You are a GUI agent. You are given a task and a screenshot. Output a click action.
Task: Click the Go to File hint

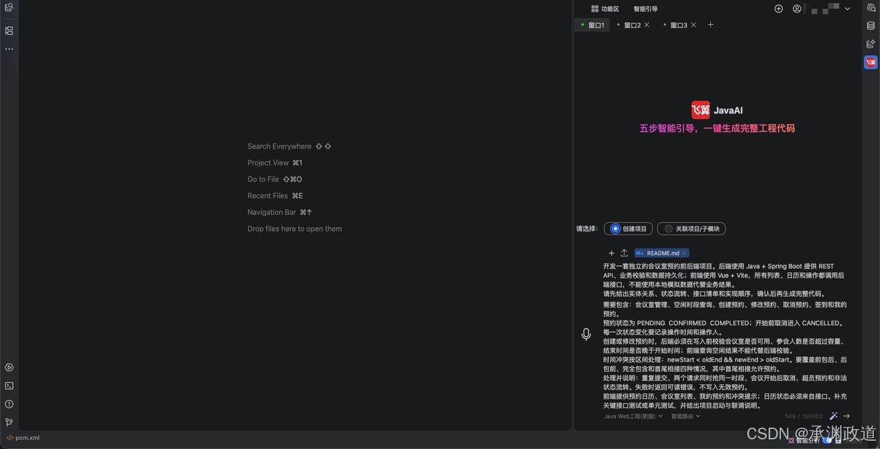274,179
